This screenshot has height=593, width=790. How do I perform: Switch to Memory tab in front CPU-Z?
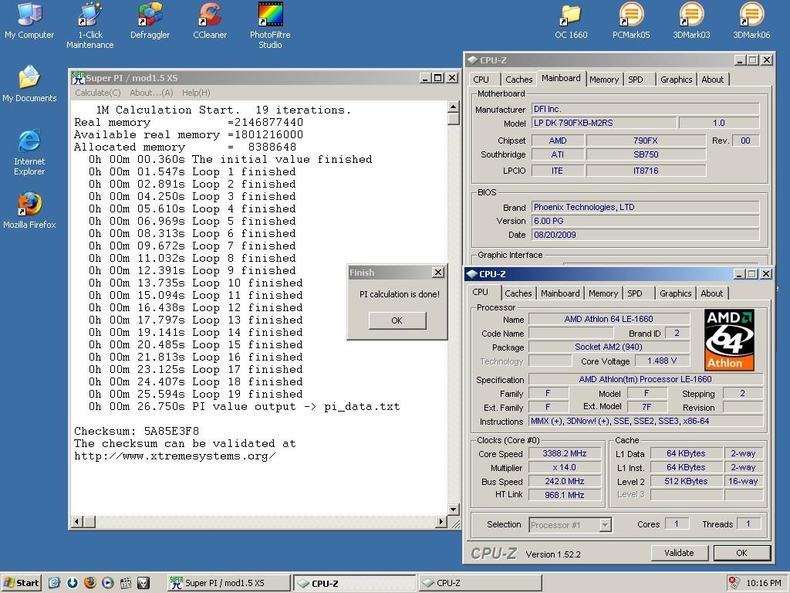(603, 293)
